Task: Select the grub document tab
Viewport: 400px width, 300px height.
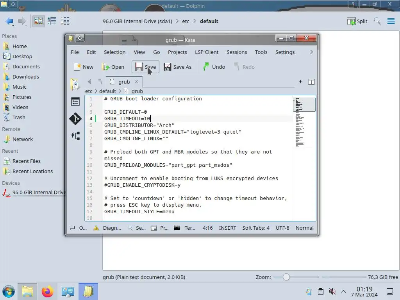Action: (x=124, y=82)
